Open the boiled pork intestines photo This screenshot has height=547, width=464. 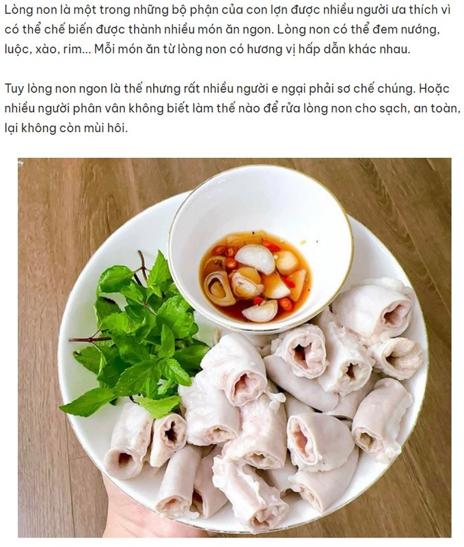pos(234,347)
